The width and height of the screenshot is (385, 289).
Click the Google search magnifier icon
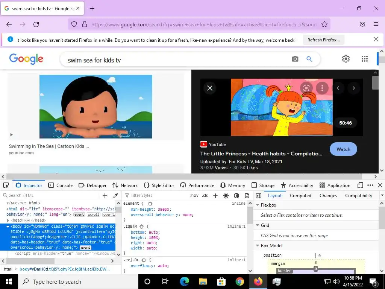(x=309, y=59)
